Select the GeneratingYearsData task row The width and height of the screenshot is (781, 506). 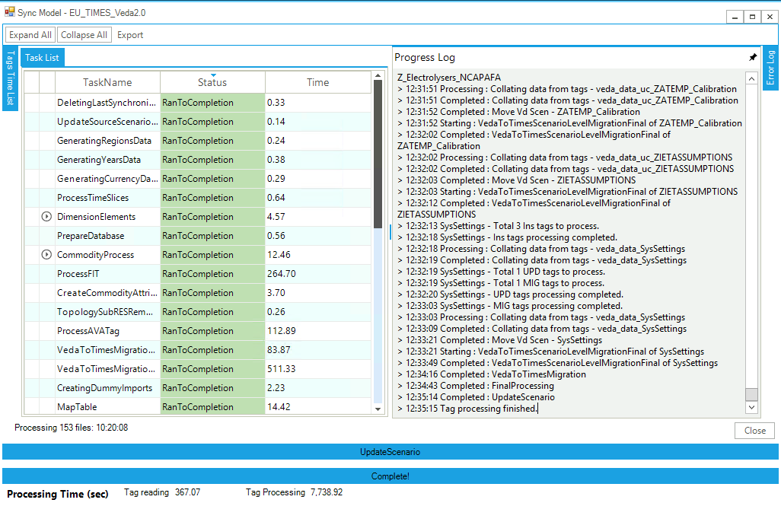(198, 159)
